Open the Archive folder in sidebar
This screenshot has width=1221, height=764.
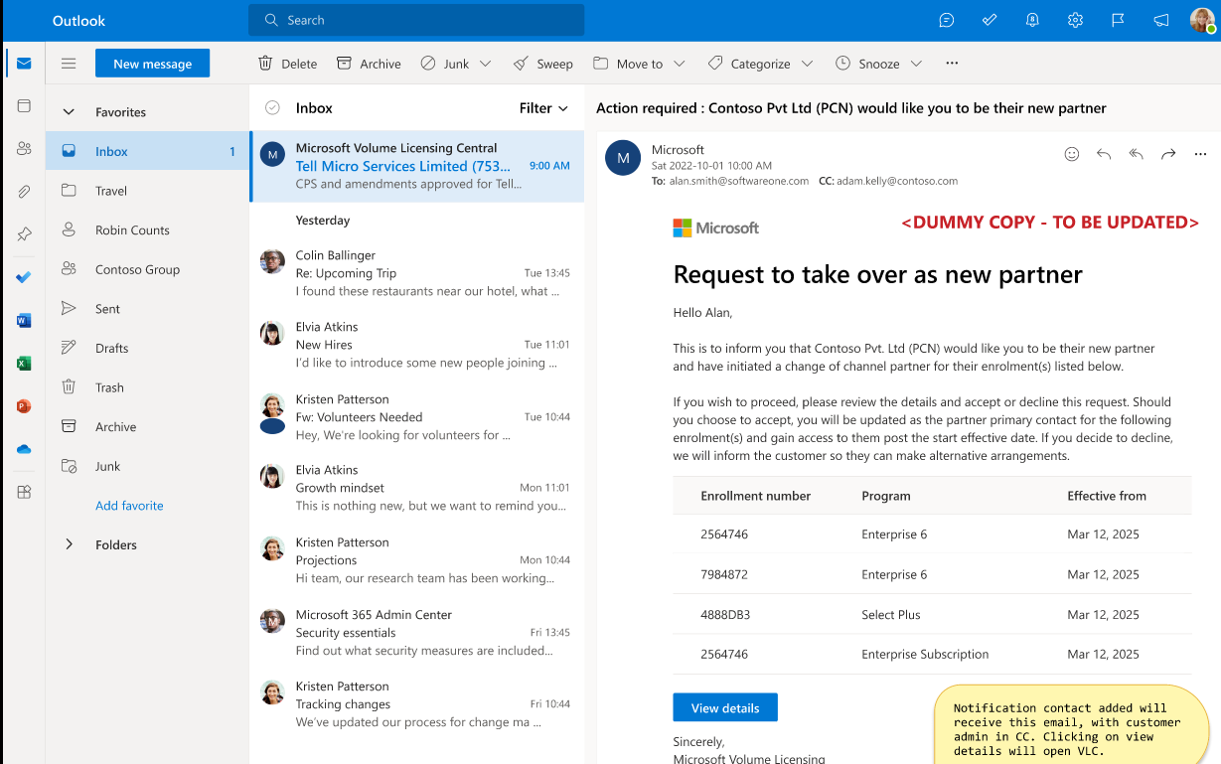point(147,427)
